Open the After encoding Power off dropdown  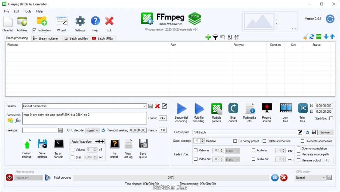[x=29, y=178]
